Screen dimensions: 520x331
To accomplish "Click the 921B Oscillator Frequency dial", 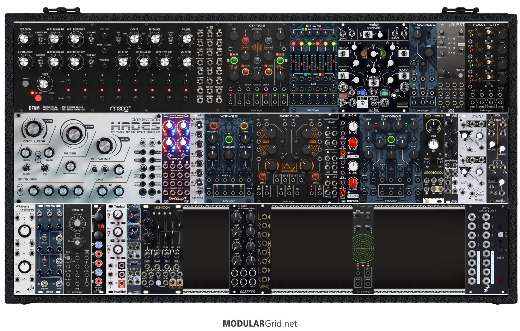I will (77, 222).
